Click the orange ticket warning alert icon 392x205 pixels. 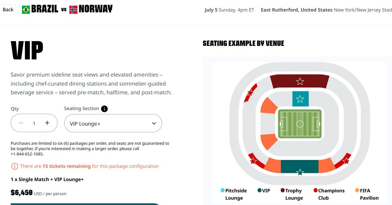click(15, 166)
